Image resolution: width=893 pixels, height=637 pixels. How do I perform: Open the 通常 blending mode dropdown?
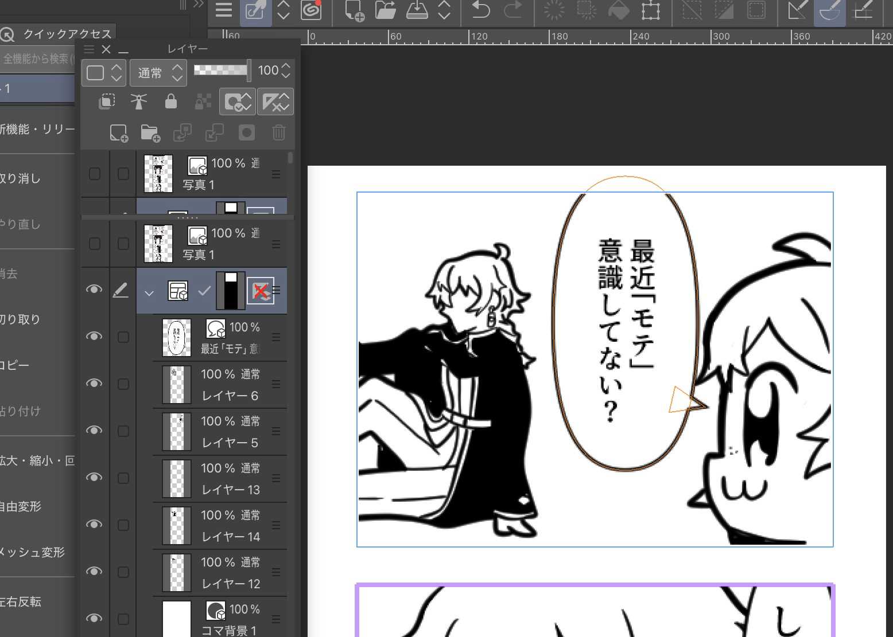(x=158, y=73)
